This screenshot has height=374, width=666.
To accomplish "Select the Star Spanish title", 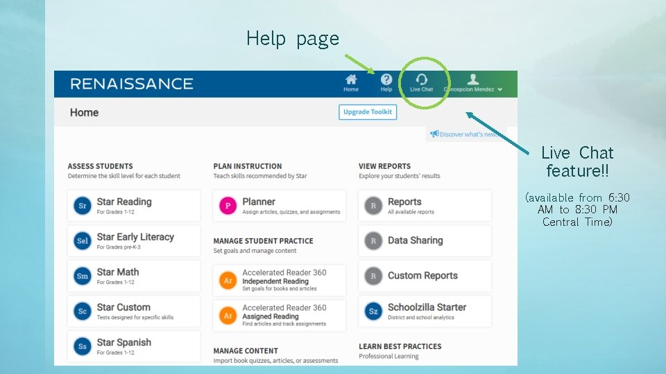I will pos(124,342).
